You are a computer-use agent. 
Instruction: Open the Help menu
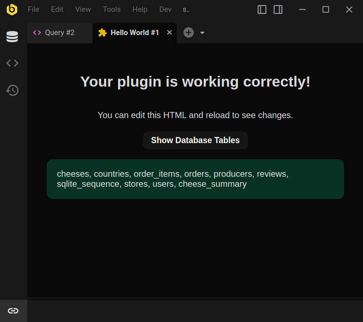point(140,9)
